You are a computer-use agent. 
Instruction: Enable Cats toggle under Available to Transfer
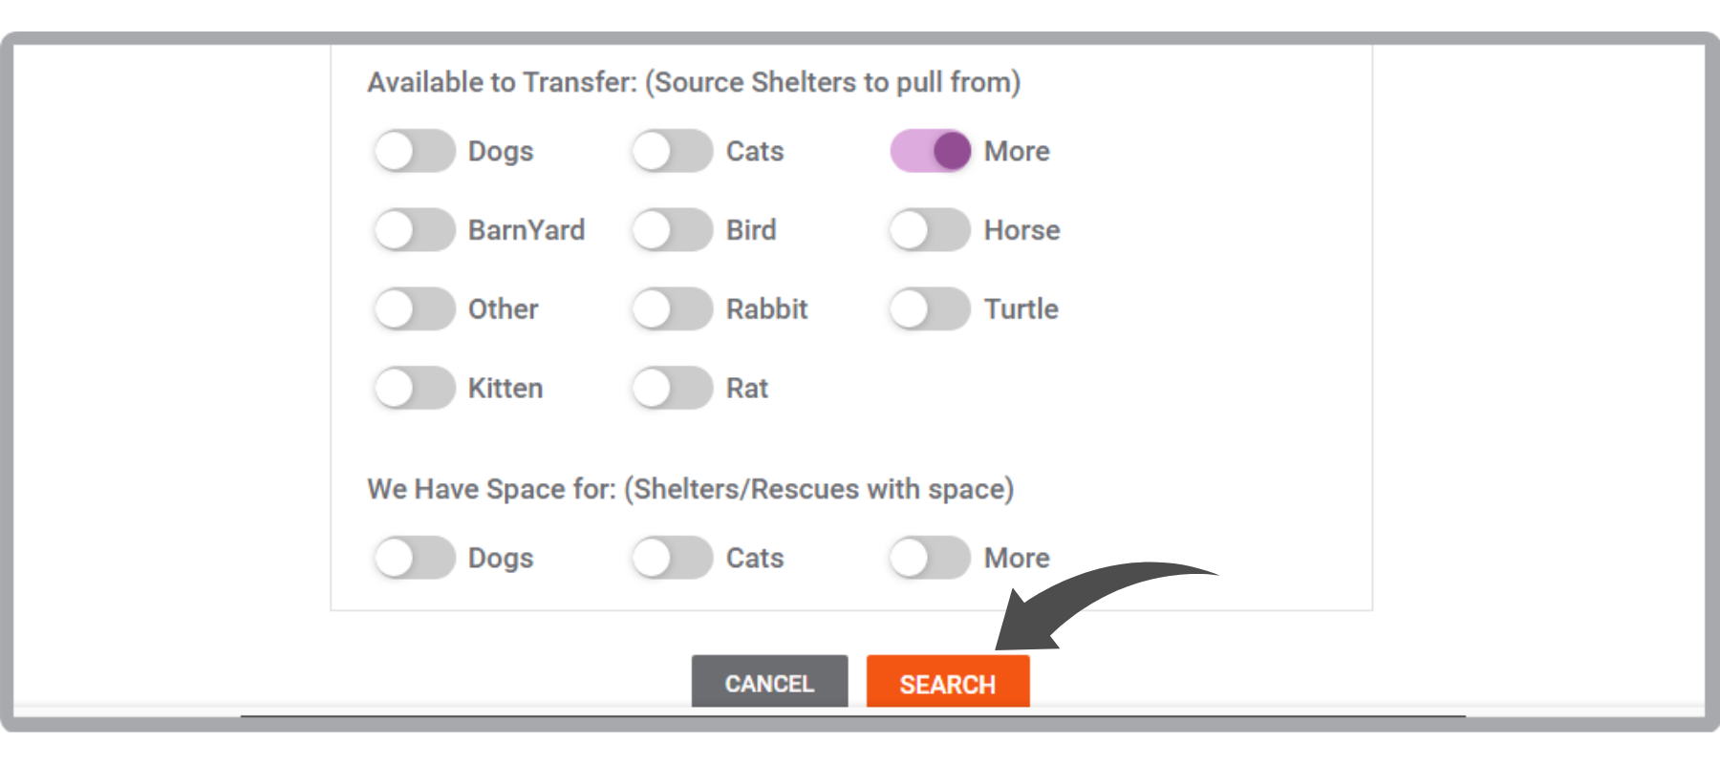point(672,151)
